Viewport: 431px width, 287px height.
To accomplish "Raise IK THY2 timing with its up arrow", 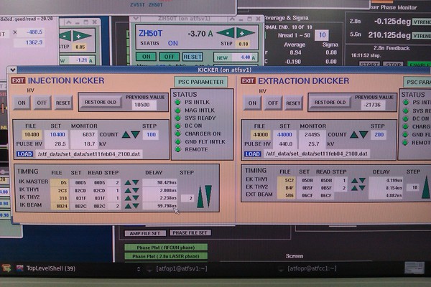I will (x=128, y=198).
